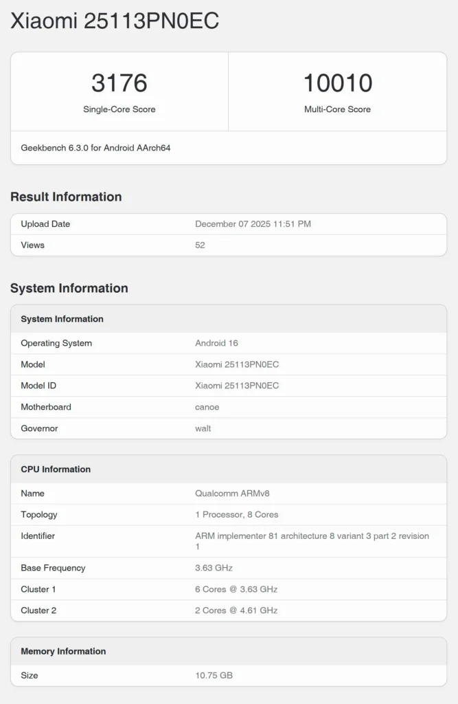458x704 pixels.
Task: Click the multi-core score 10010
Action: tap(337, 83)
